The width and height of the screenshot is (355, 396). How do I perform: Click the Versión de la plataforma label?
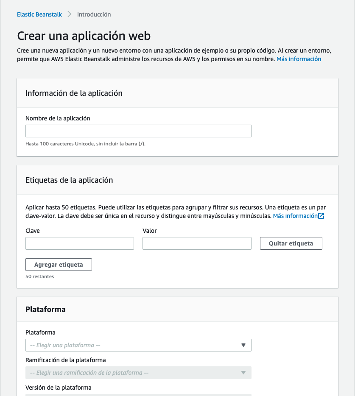pos(59,388)
